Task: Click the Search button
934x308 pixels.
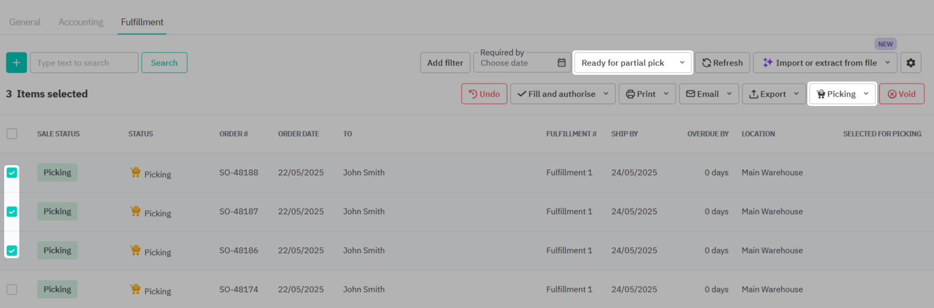Action: (164, 63)
